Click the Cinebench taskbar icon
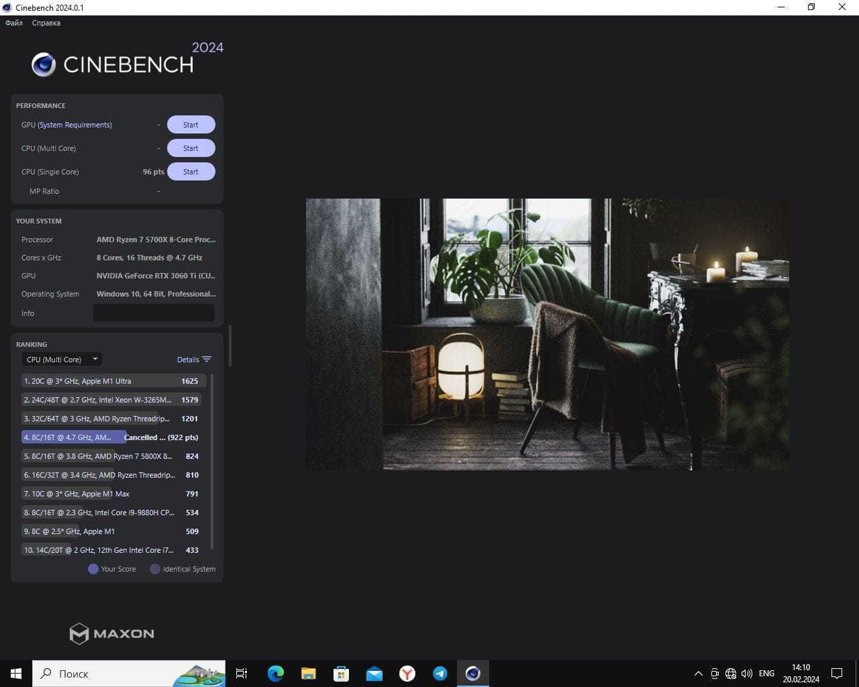Screen dimensions: 859x687 tap(473, 674)
